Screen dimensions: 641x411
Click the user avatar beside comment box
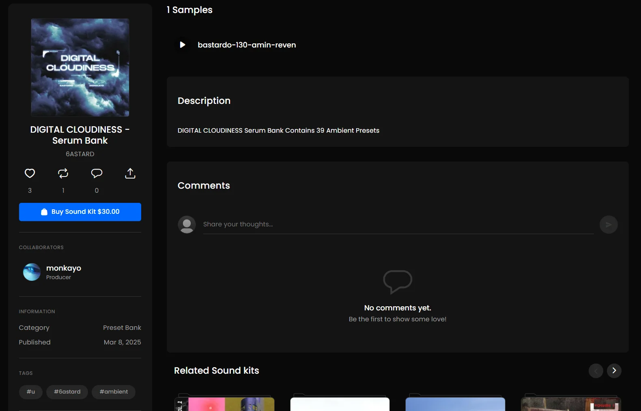point(187,224)
